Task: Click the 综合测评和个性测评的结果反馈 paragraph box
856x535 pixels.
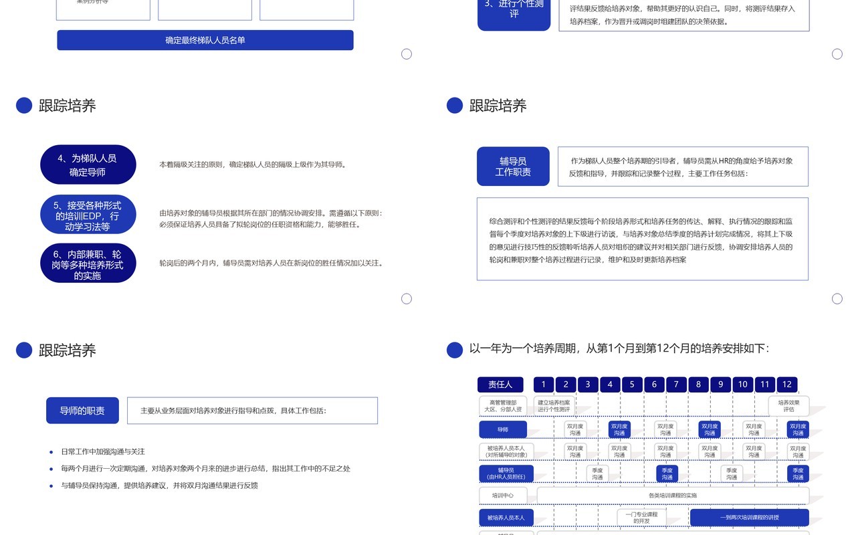Action: (x=643, y=239)
